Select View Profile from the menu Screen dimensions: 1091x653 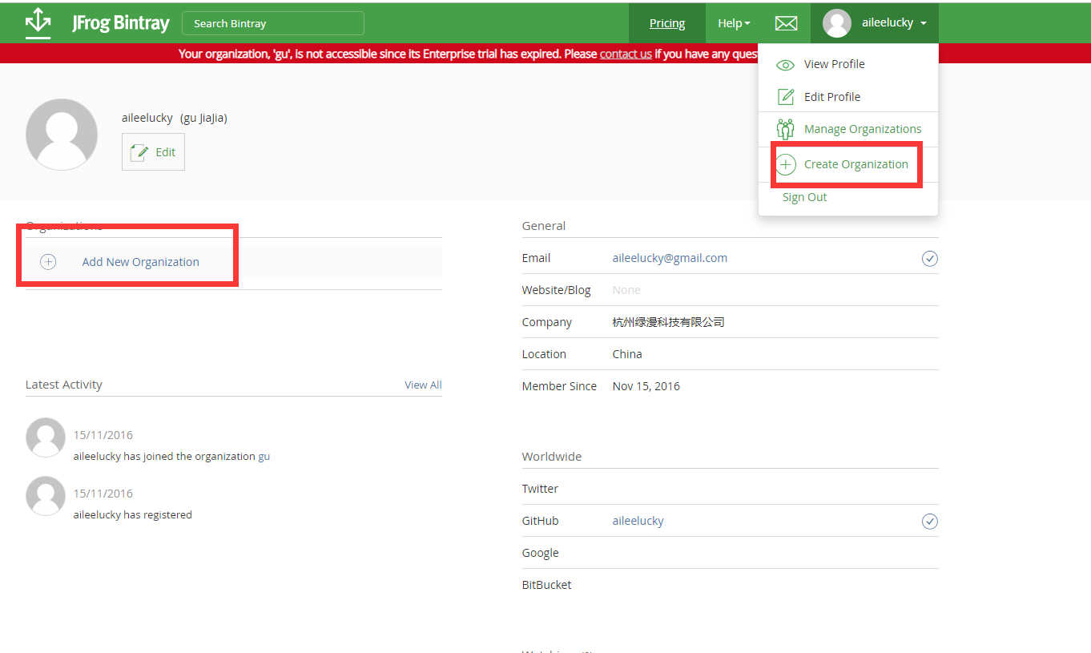(x=834, y=64)
